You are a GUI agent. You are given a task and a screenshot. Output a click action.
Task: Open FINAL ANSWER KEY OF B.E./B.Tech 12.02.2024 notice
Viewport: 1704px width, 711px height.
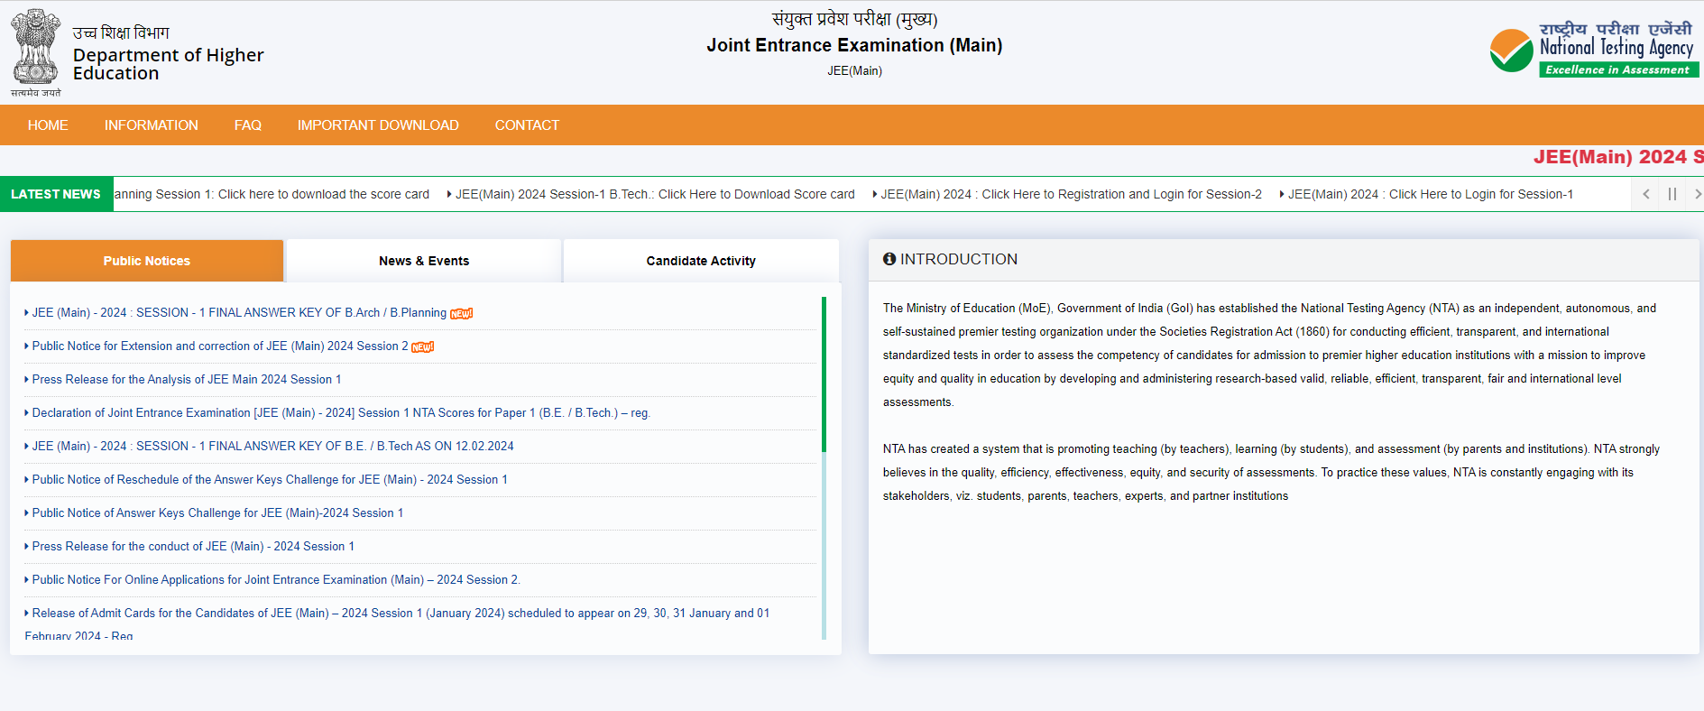click(x=273, y=447)
